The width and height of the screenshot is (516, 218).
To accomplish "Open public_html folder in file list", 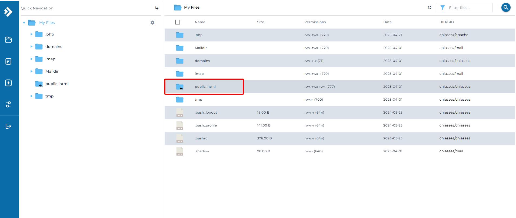I will [x=205, y=87].
